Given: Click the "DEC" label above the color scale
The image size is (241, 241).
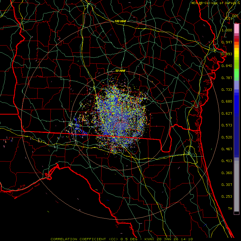Looking at the screenshot, I should point(235,16).
